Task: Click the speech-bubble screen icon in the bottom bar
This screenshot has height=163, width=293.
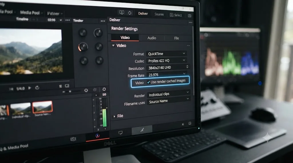Action: [x=120, y=133]
